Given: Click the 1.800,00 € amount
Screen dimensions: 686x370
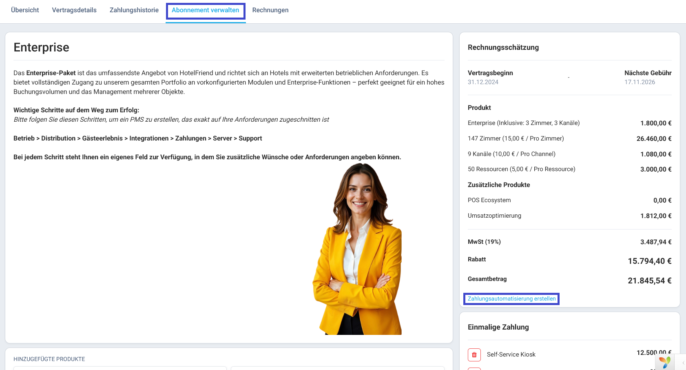Looking at the screenshot, I should pyautogui.click(x=656, y=123).
